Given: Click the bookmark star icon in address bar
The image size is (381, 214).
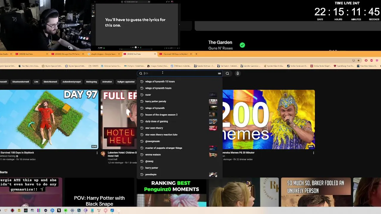Looking at the screenshot, I should (358, 60).
